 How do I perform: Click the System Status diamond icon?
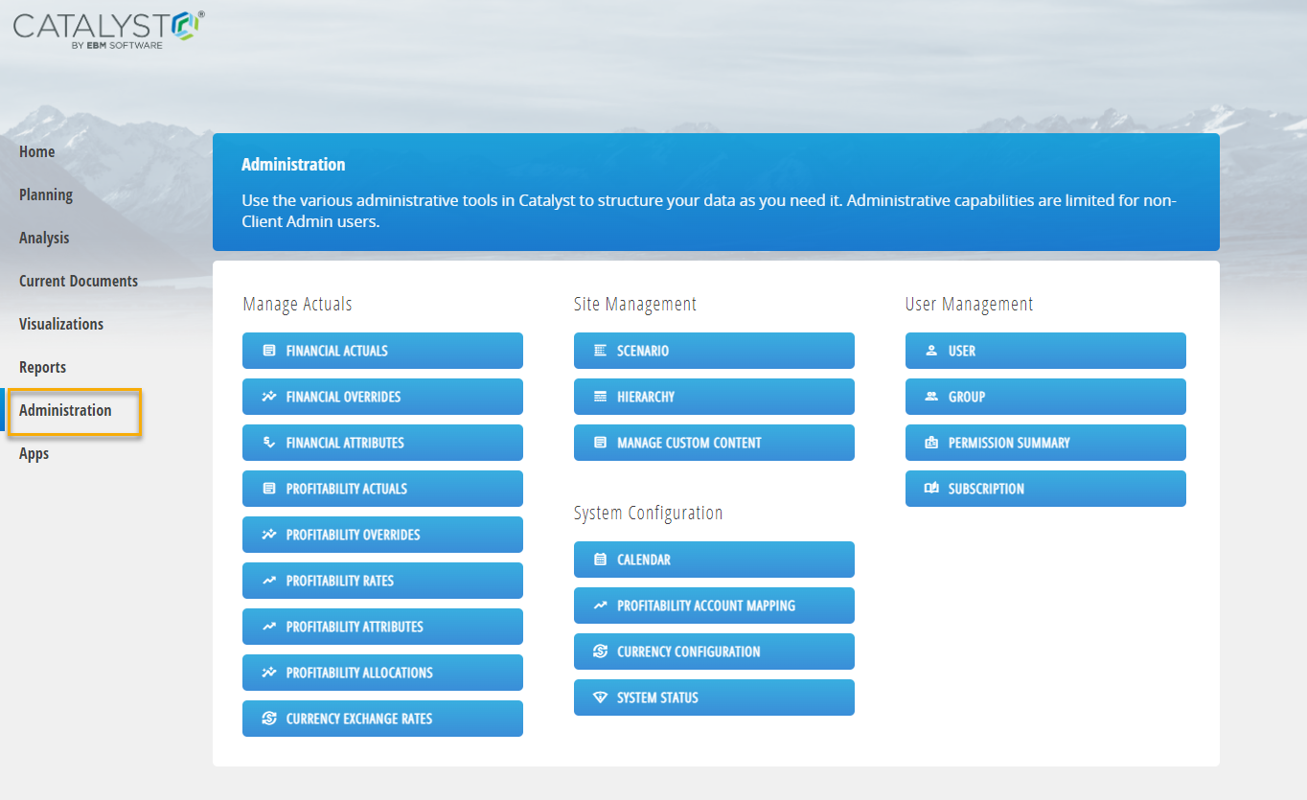coord(601,697)
